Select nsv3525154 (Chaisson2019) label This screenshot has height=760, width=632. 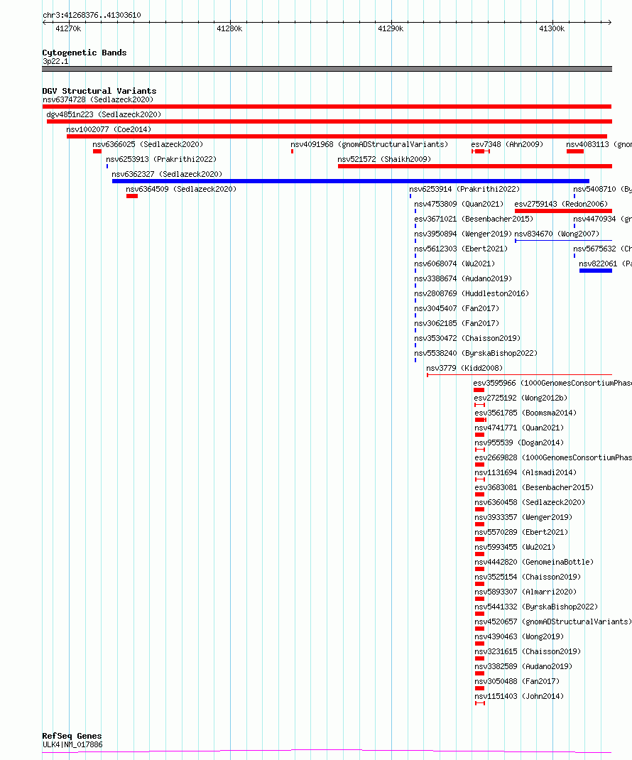(x=528, y=577)
